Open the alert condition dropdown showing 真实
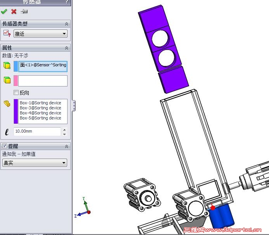 (x=35, y=162)
